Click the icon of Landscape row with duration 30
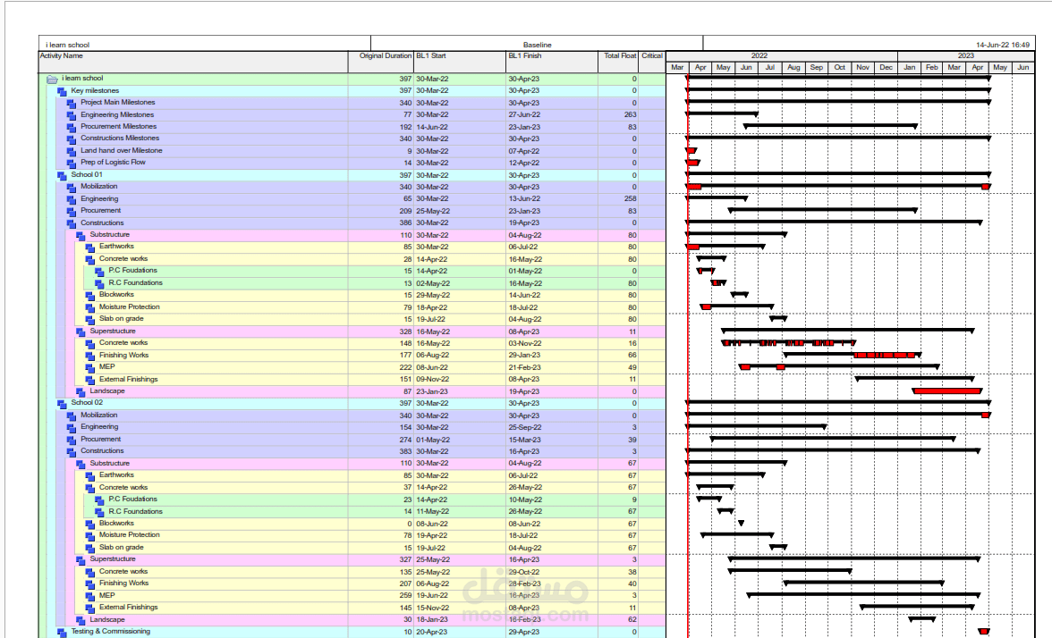 coord(81,620)
